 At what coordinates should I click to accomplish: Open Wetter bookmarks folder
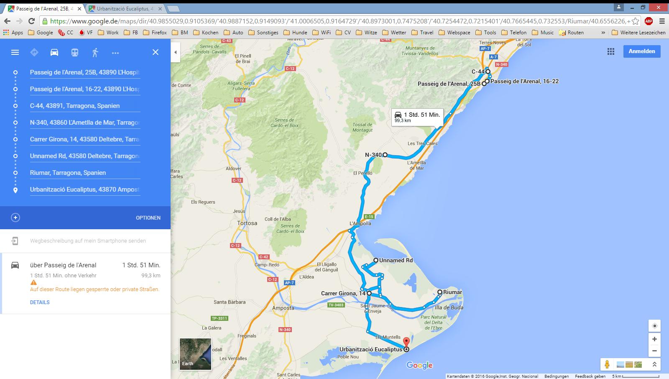coord(394,32)
